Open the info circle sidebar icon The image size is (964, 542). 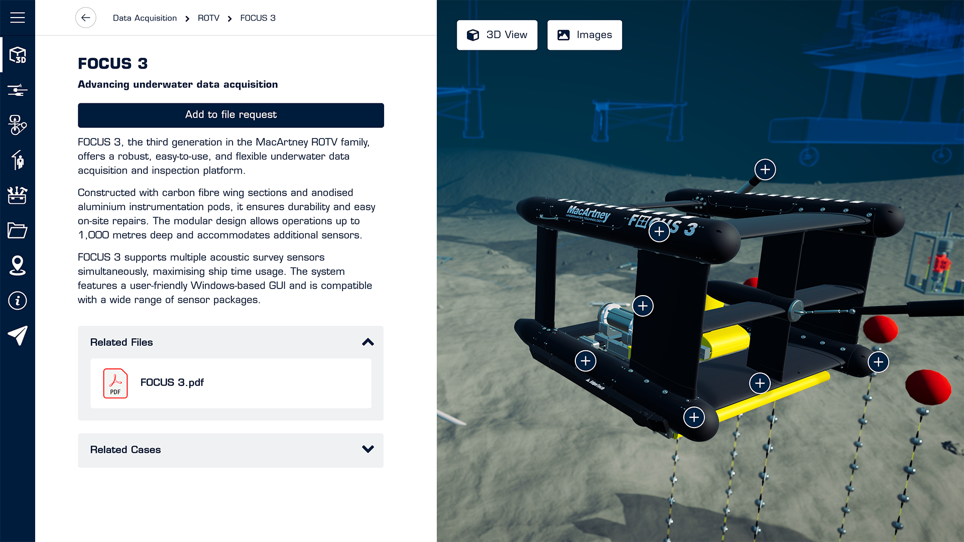[18, 301]
